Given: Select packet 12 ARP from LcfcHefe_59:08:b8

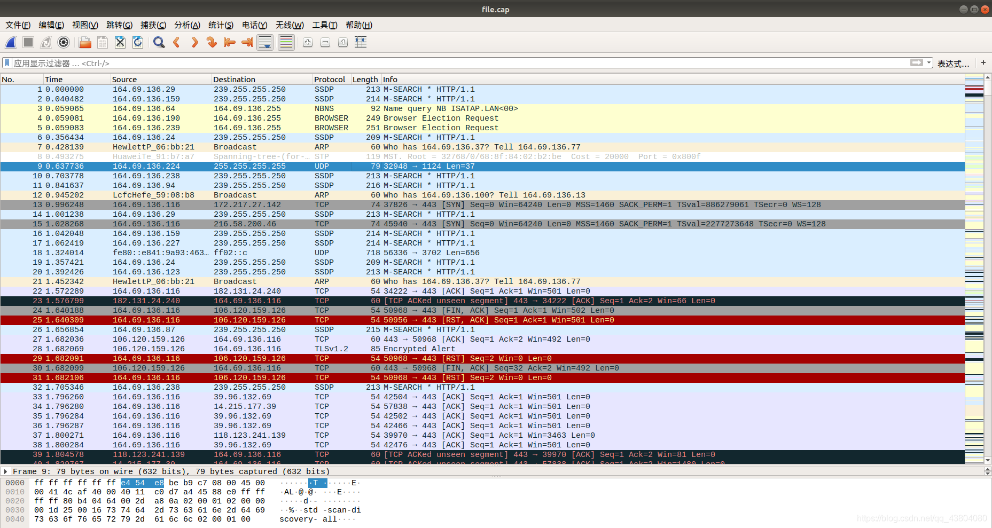Looking at the screenshot, I should point(482,195).
